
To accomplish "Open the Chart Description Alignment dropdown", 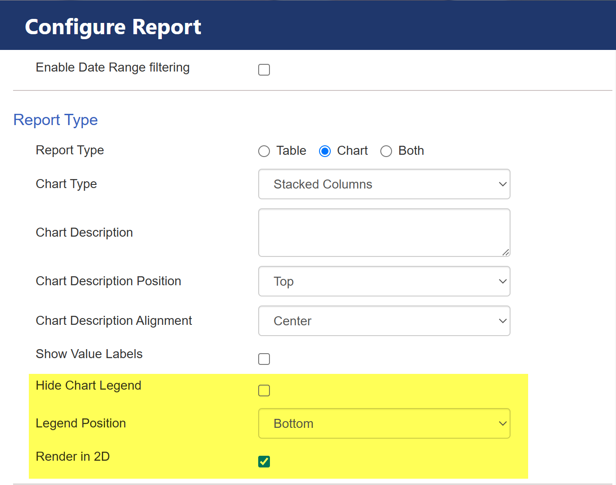I will point(384,321).
